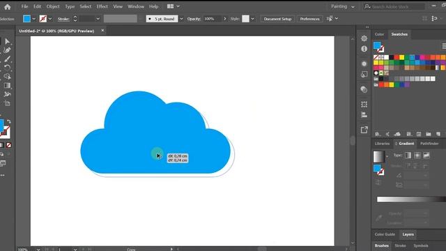Open the Align panel icon
This screenshot has width=446, height=251.
(x=364, y=115)
